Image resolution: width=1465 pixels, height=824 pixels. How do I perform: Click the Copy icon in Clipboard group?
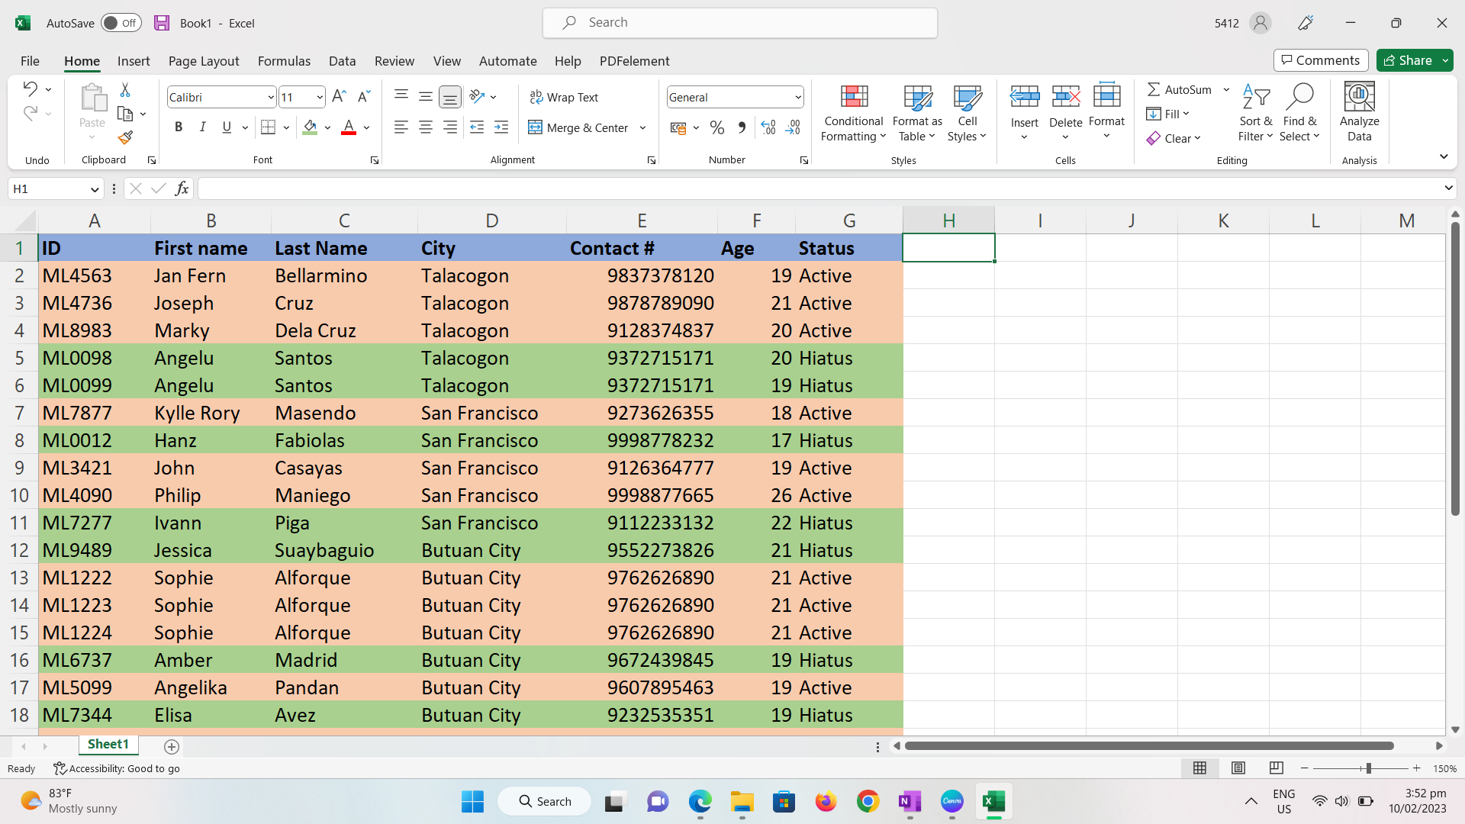(125, 114)
